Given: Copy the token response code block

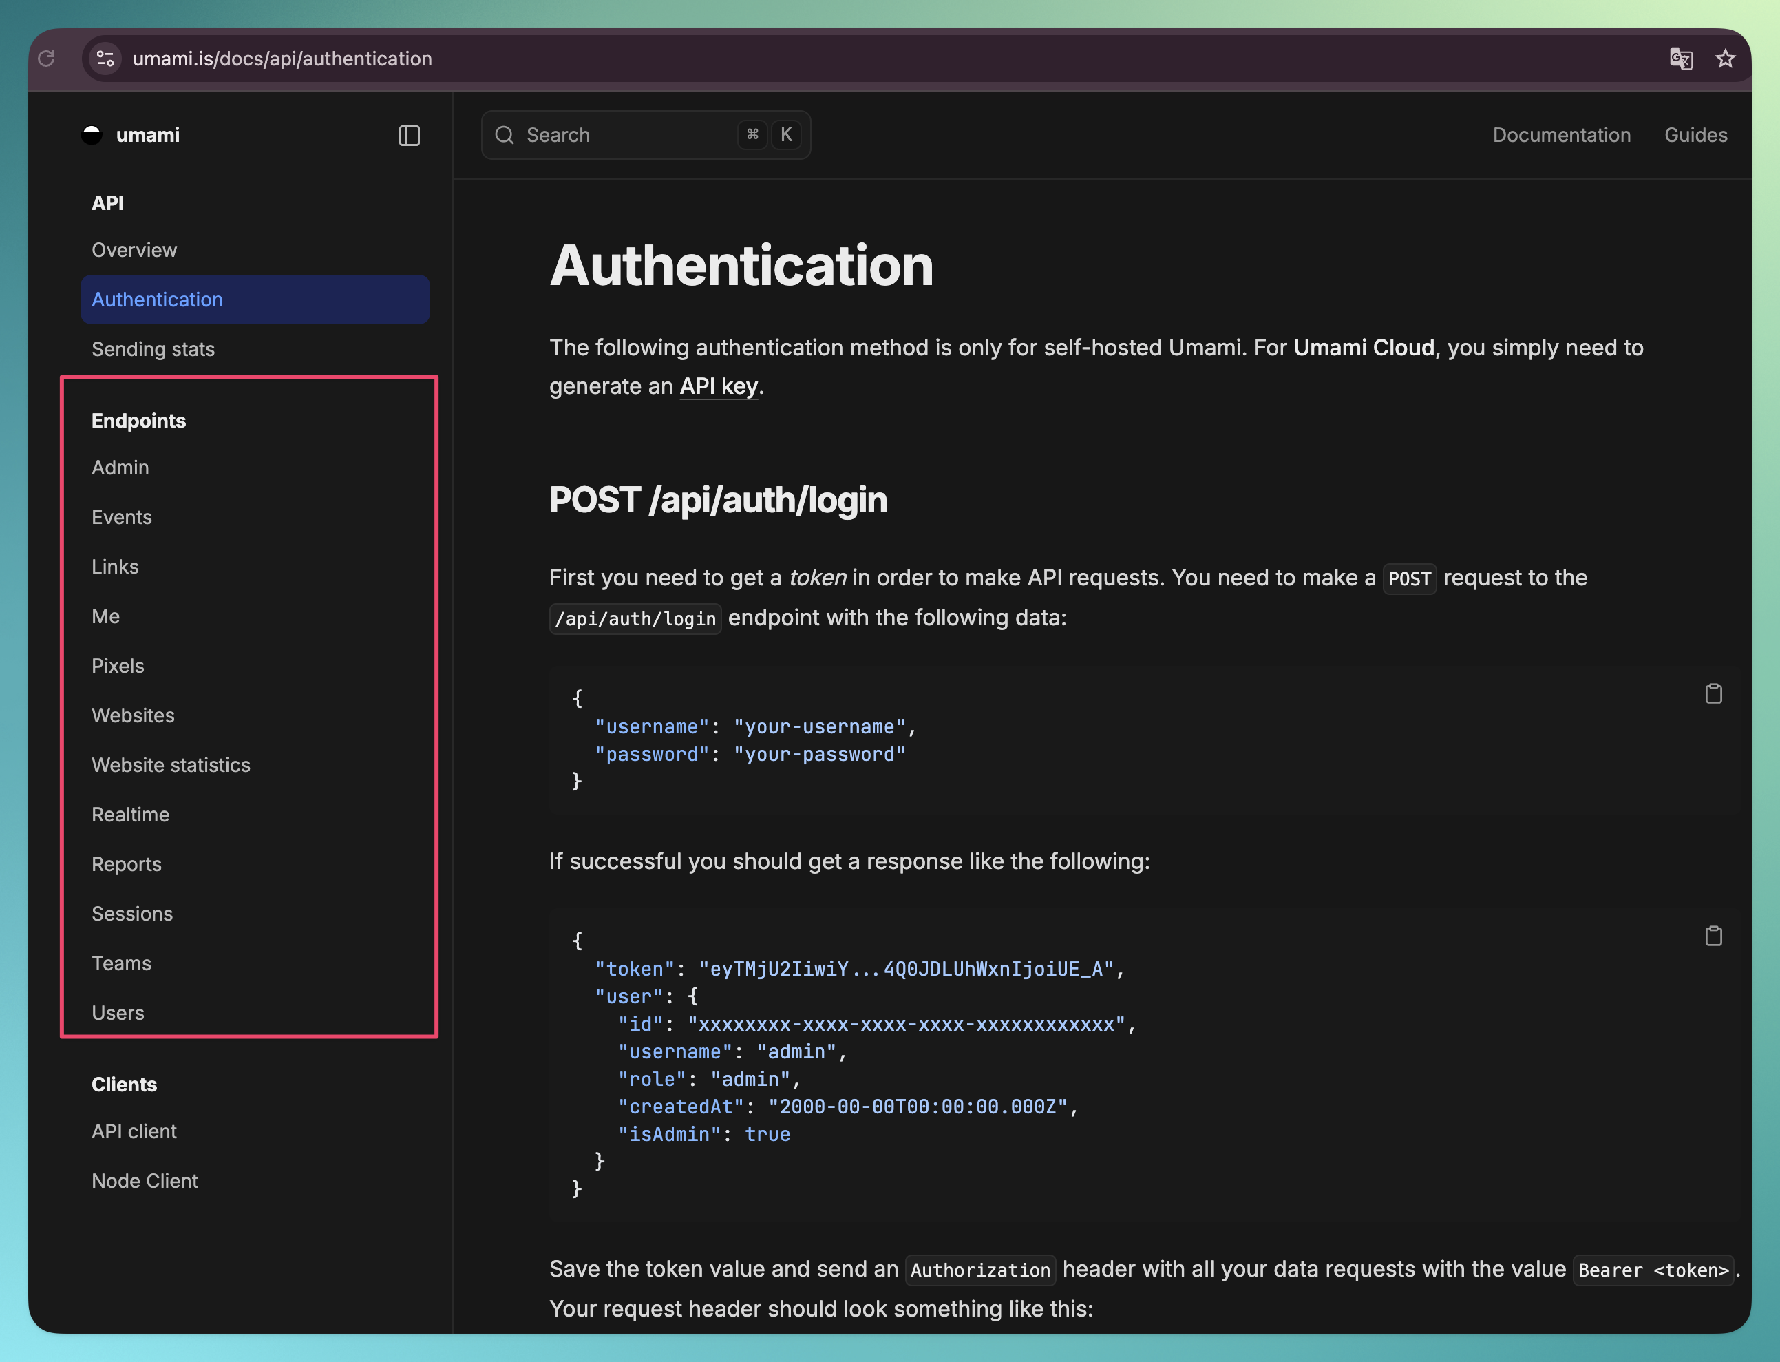Looking at the screenshot, I should click(x=1713, y=936).
